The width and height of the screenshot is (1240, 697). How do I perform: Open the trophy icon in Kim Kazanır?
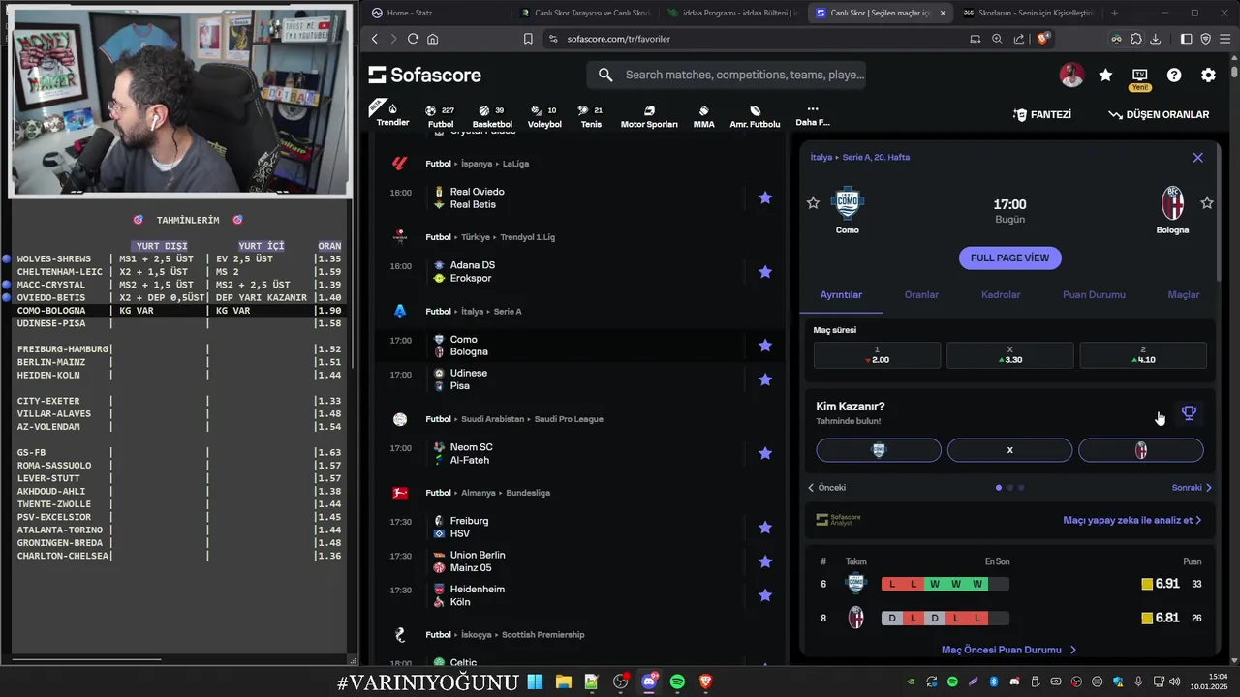coord(1189,413)
